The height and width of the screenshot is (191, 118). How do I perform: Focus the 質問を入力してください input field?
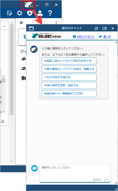(75, 173)
